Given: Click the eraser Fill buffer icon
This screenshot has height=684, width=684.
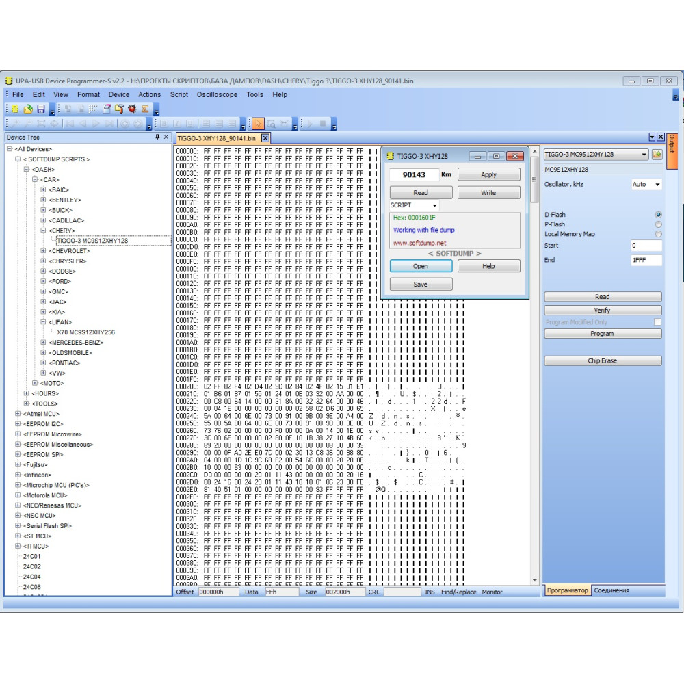Looking at the screenshot, I should click(x=107, y=109).
